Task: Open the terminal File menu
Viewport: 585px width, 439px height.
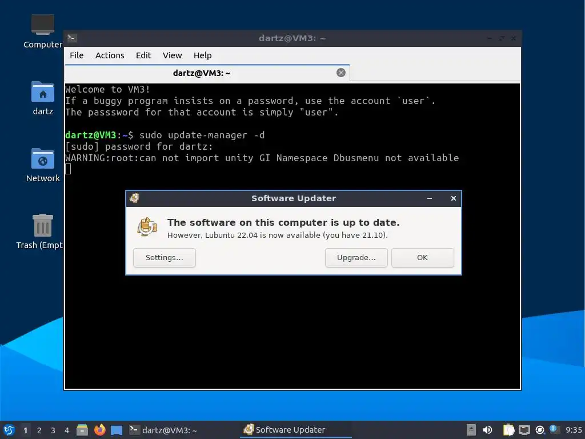Action: pos(77,55)
